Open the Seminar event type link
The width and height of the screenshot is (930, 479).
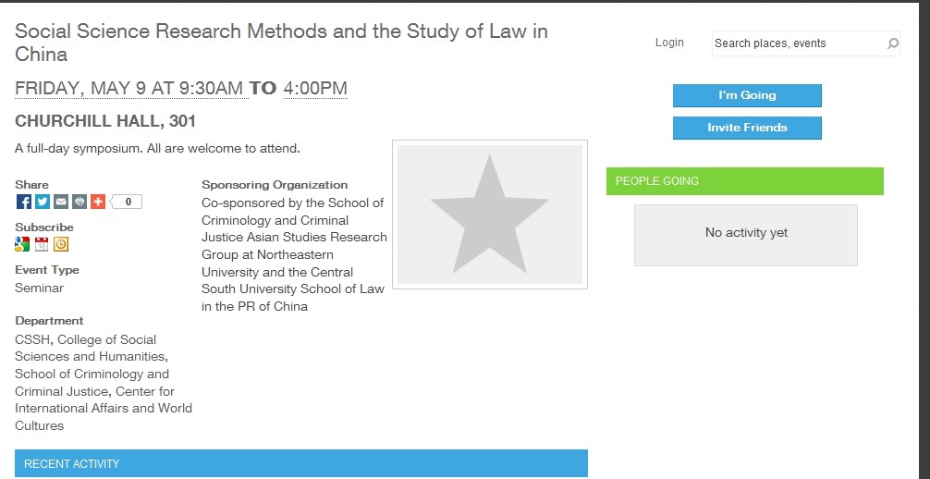tap(40, 288)
